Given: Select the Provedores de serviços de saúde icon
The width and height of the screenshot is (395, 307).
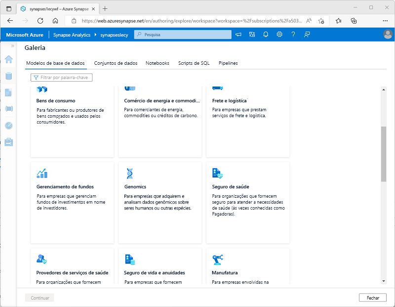Looking at the screenshot, I should tap(41, 259).
